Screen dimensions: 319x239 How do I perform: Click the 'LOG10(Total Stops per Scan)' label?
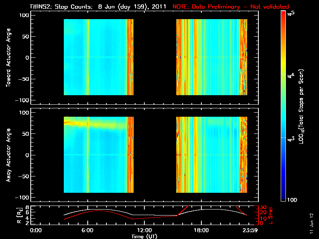pyautogui.click(x=301, y=106)
